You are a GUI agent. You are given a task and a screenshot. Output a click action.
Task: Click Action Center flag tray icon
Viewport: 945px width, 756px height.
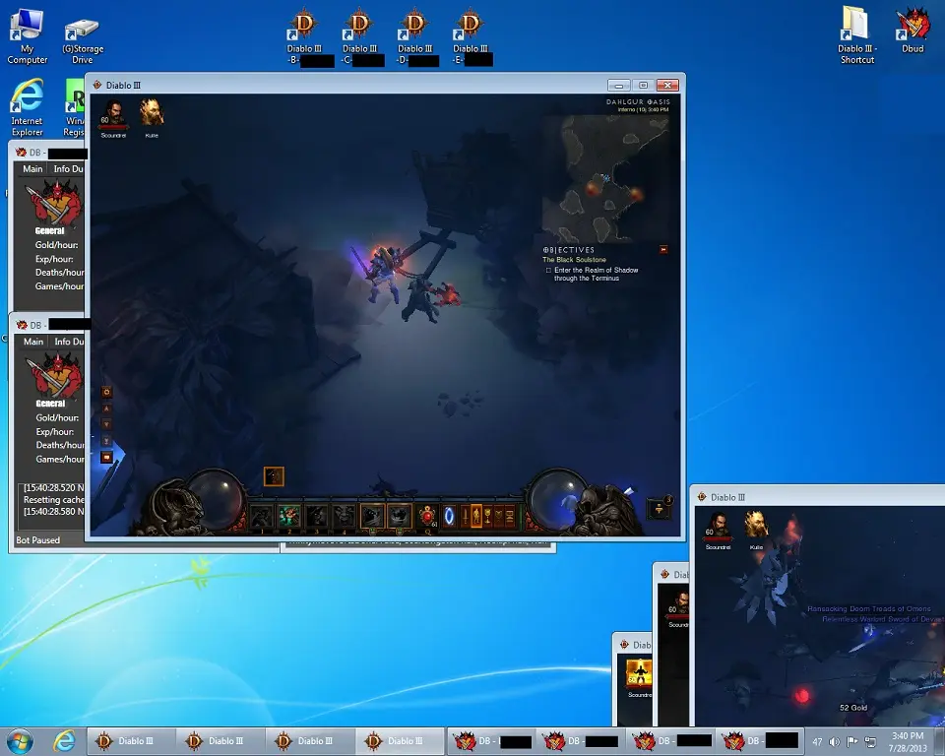(x=851, y=741)
